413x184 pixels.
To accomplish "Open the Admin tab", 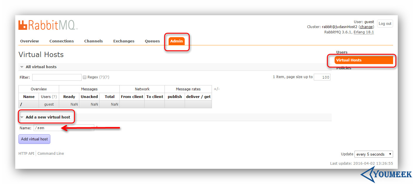I will point(176,41).
